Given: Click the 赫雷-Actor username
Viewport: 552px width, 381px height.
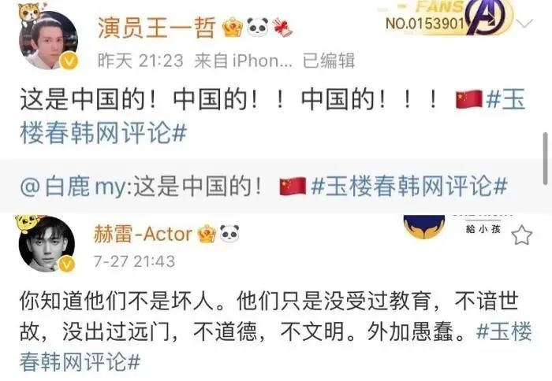Looking at the screenshot, I should [x=143, y=235].
